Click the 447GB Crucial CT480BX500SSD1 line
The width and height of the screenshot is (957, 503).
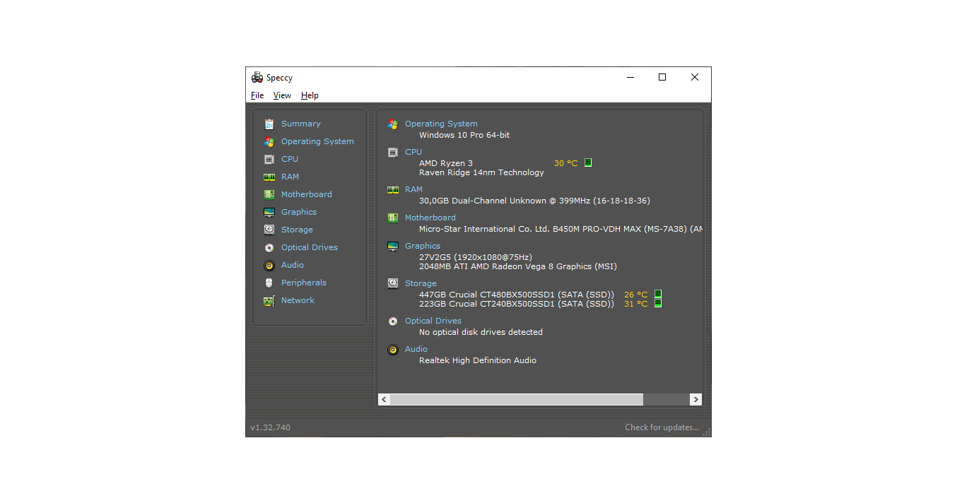click(517, 295)
